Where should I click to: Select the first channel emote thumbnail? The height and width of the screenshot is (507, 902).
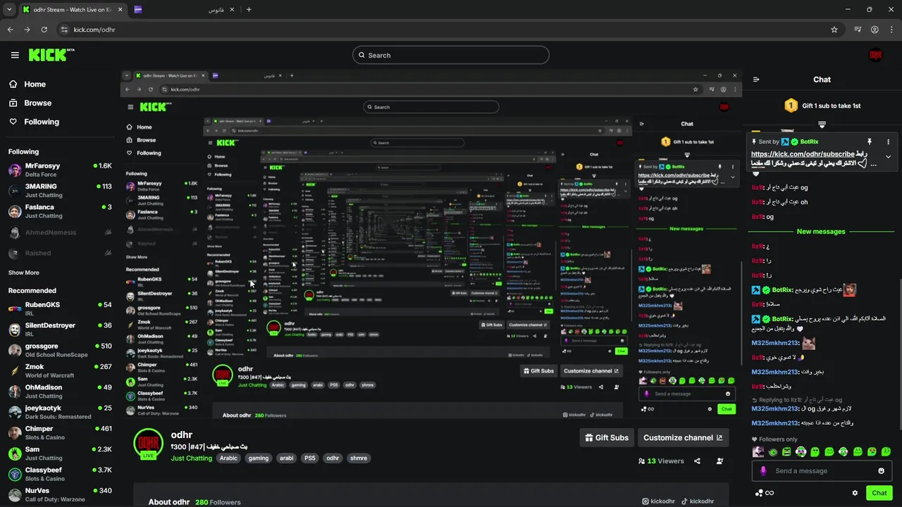(x=758, y=451)
